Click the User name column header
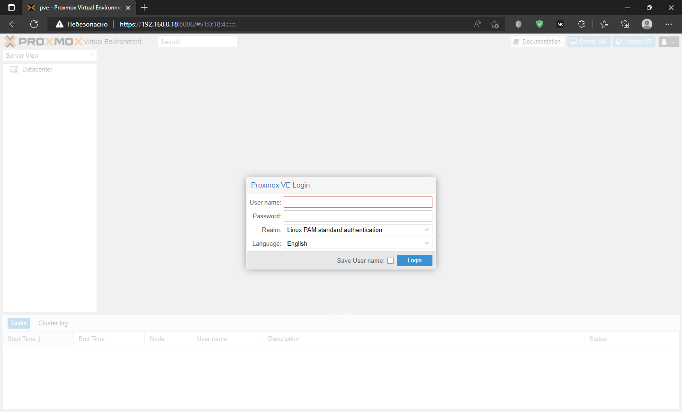This screenshot has height=412, width=682. [x=227, y=339]
